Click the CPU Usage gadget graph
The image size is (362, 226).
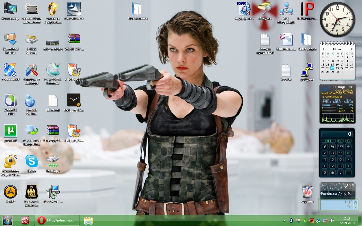pyautogui.click(x=337, y=118)
